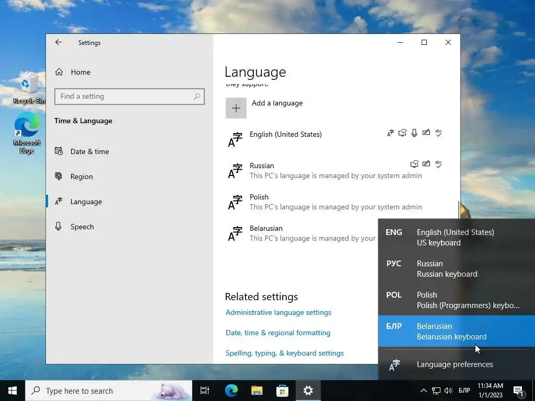Viewport: 535px width, 401px height.
Task: Launch Microsoft Edge from the taskbar
Action: (x=231, y=391)
